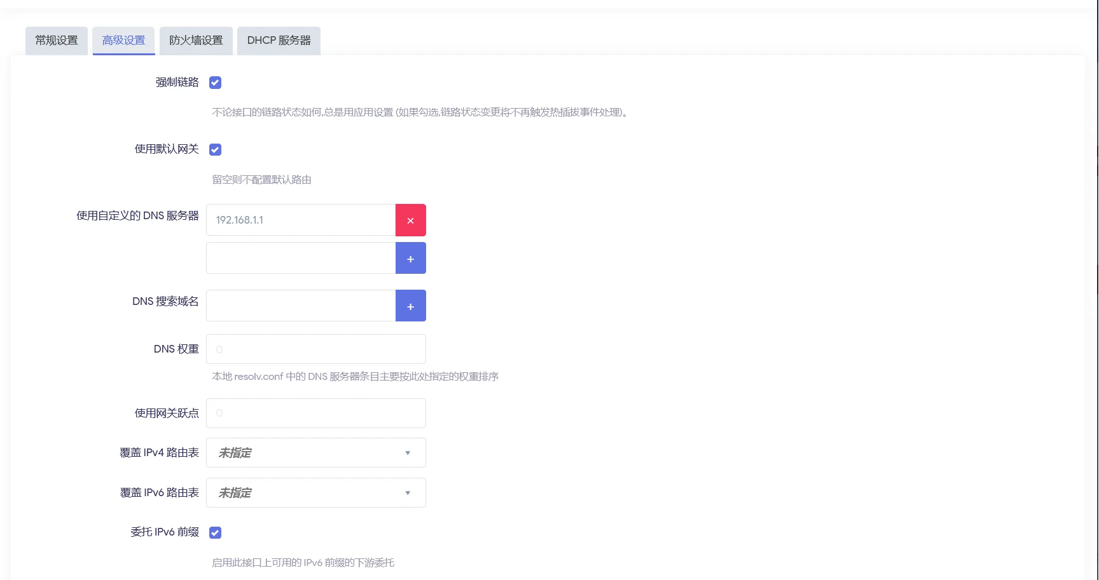Screen dimensions: 1099x580
Task: Remove the 192.168.1.1 DNS server entry
Action: tap(411, 220)
